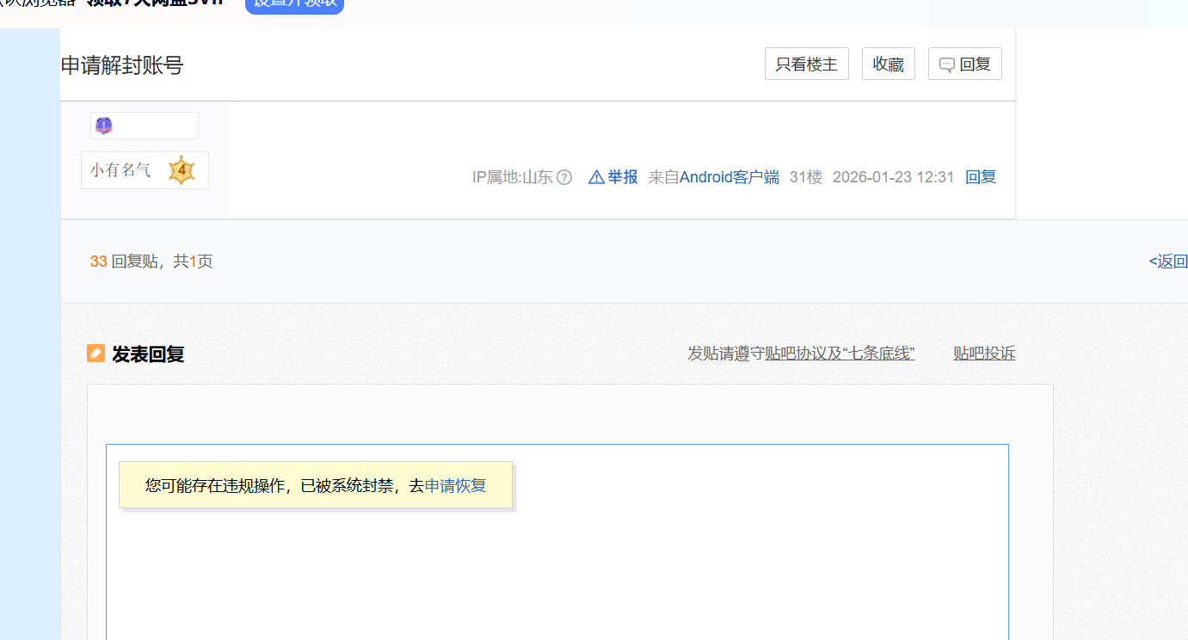Click the thread title 申请解封账号
The width and height of the screenshot is (1188, 640).
coord(122,65)
